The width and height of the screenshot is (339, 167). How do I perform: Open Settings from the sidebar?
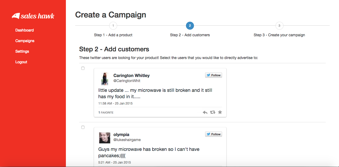(x=22, y=51)
